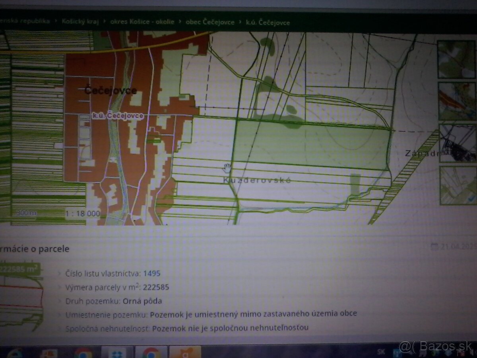Screen dimensions: 477x358
Task: Click the second Chrome taskbar icon
Action: tap(151, 352)
